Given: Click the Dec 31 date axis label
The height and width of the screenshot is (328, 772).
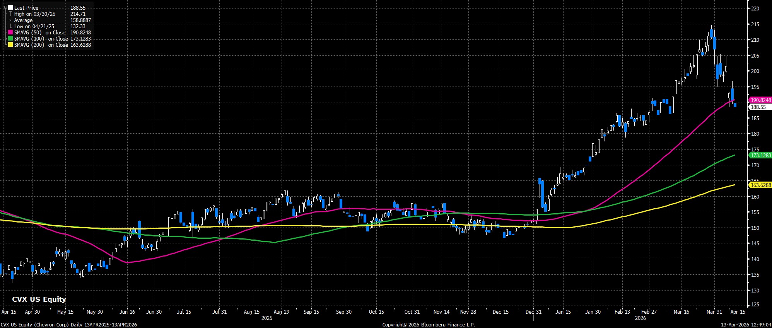Looking at the screenshot, I should click(533, 312).
